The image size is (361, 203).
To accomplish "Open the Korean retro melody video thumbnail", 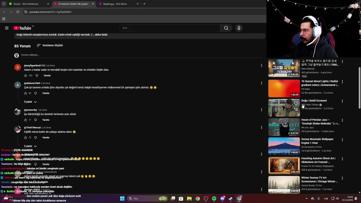I will pyautogui.click(x=284, y=68).
